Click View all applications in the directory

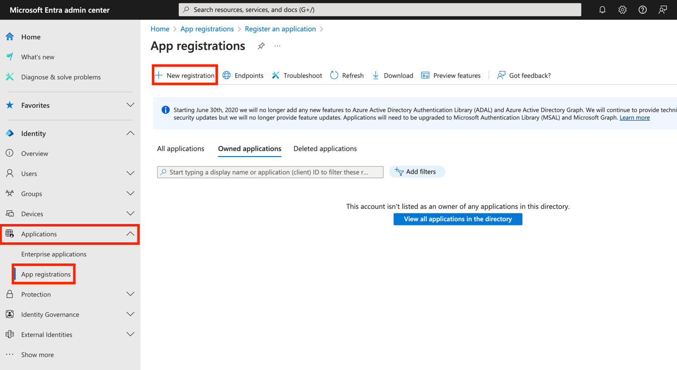pyautogui.click(x=458, y=219)
